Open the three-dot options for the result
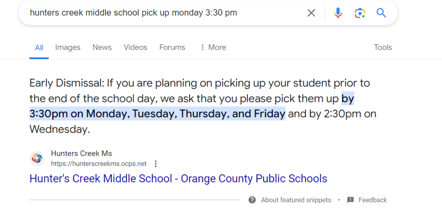 pos(156,164)
